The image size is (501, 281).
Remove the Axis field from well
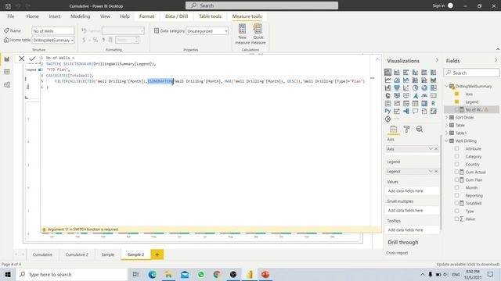[x=436, y=149]
